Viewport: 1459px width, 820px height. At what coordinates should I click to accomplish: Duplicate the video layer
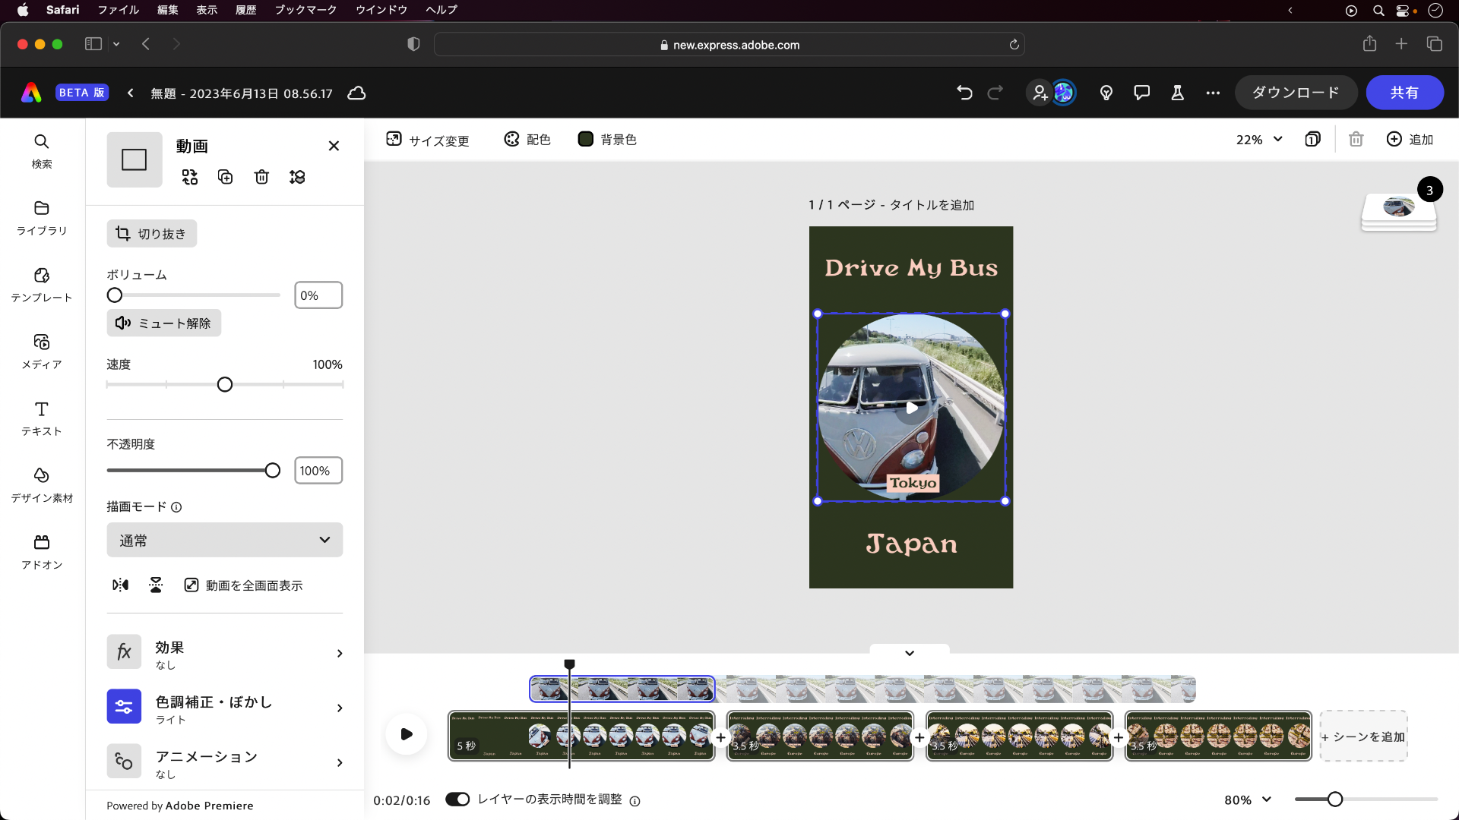[225, 176]
